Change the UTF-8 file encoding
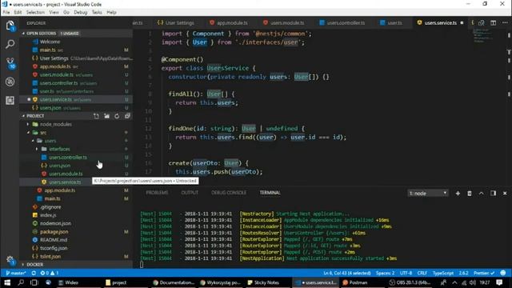The image size is (512, 288). 406,273
